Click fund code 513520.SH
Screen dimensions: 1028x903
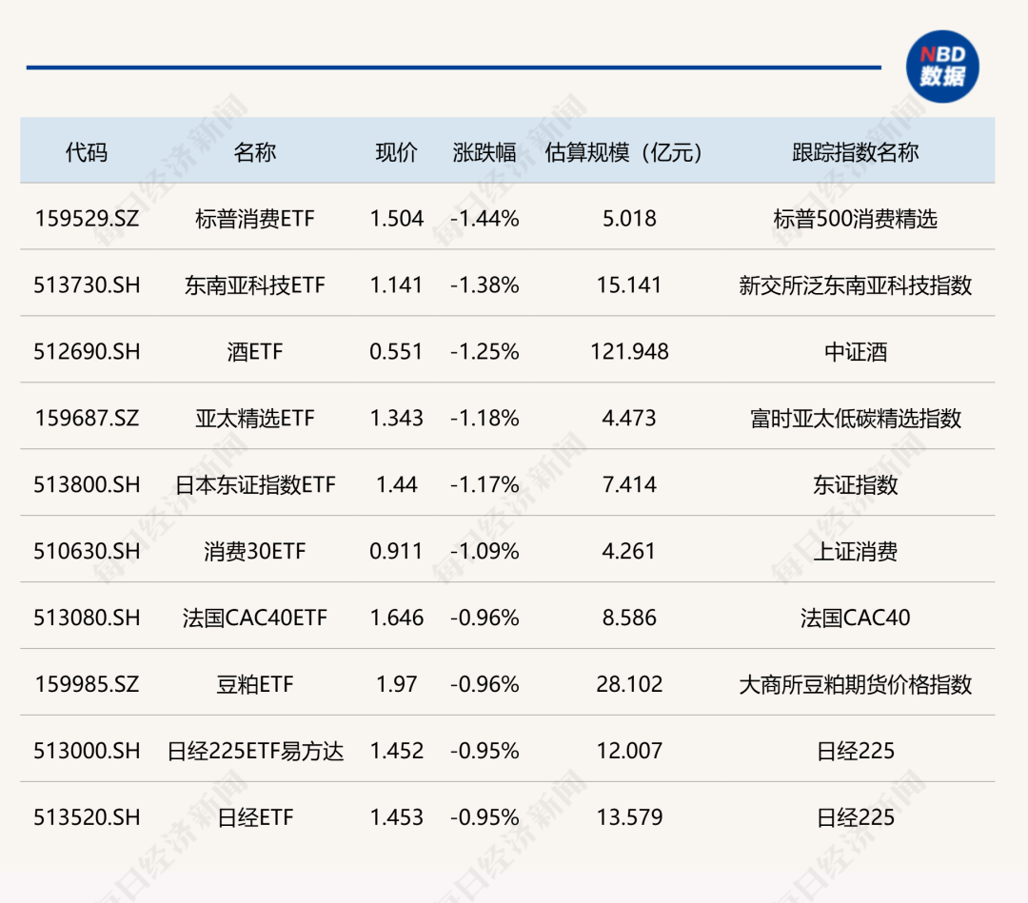[87, 818]
